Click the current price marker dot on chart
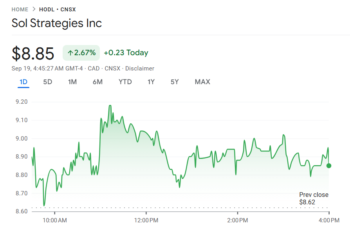Screen dimensions: 350x229 pyautogui.click(x=329, y=166)
